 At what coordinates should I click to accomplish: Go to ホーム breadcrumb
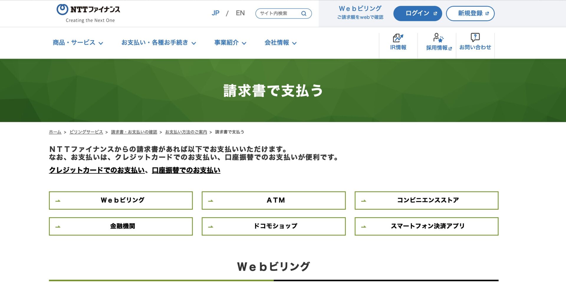55,132
